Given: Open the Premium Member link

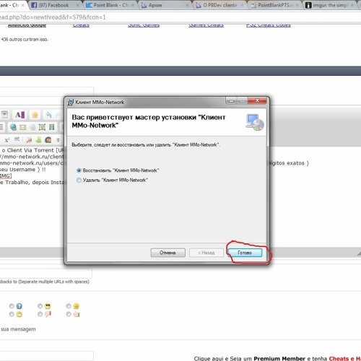Looking at the screenshot, I should (x=279, y=358).
